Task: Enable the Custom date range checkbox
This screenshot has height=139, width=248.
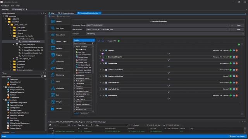Action: point(131,125)
